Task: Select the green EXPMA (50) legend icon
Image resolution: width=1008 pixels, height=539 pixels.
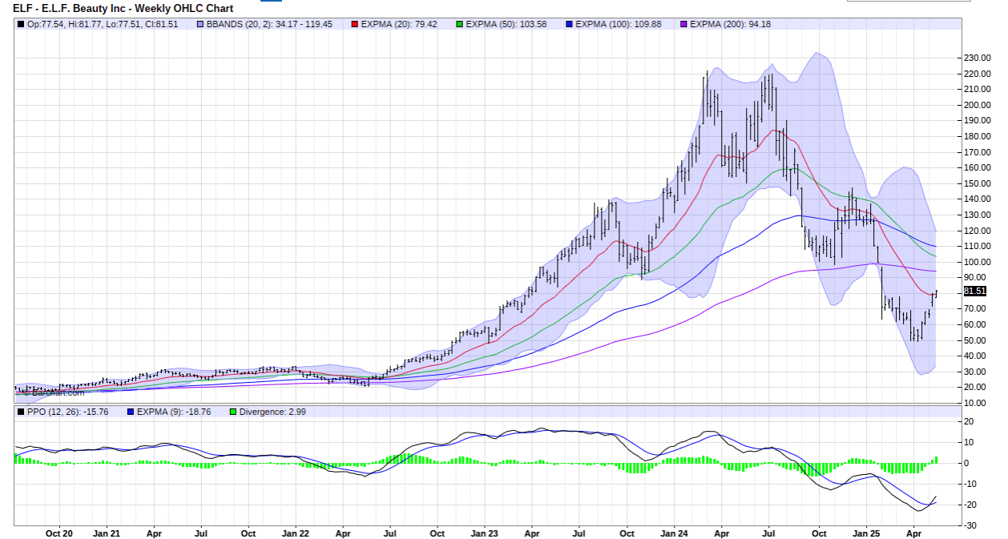Action: pos(458,24)
